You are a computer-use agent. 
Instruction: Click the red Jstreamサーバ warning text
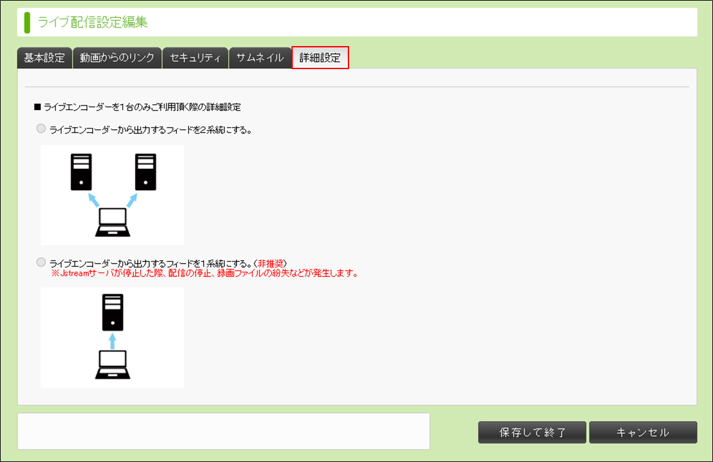pyautogui.click(x=205, y=273)
